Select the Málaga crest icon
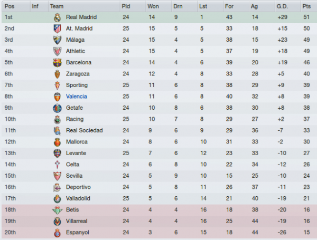This screenshot has height=240, width=317. click(58, 40)
